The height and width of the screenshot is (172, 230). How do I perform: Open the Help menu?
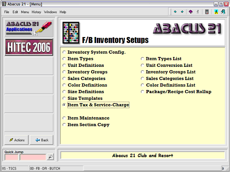[x=63, y=12]
